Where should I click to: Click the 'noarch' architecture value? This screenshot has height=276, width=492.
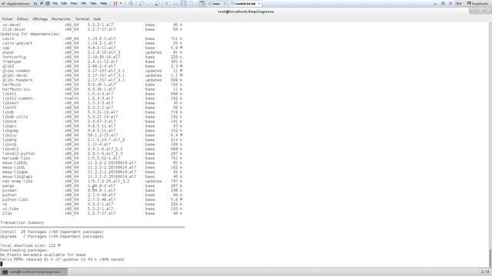click(x=71, y=98)
